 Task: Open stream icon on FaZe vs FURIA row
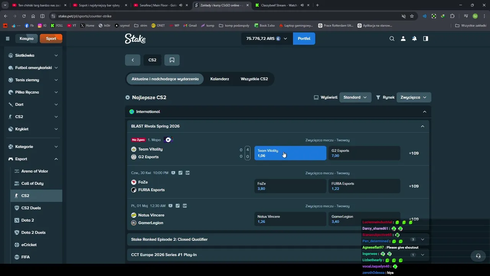tap(173, 173)
